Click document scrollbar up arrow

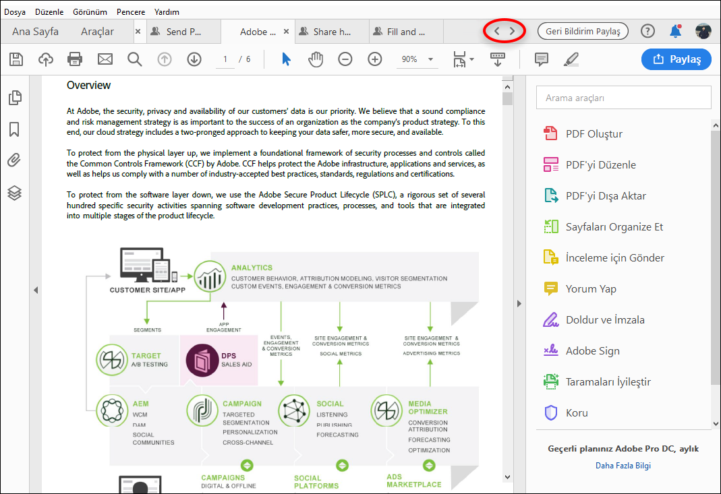pyautogui.click(x=507, y=87)
